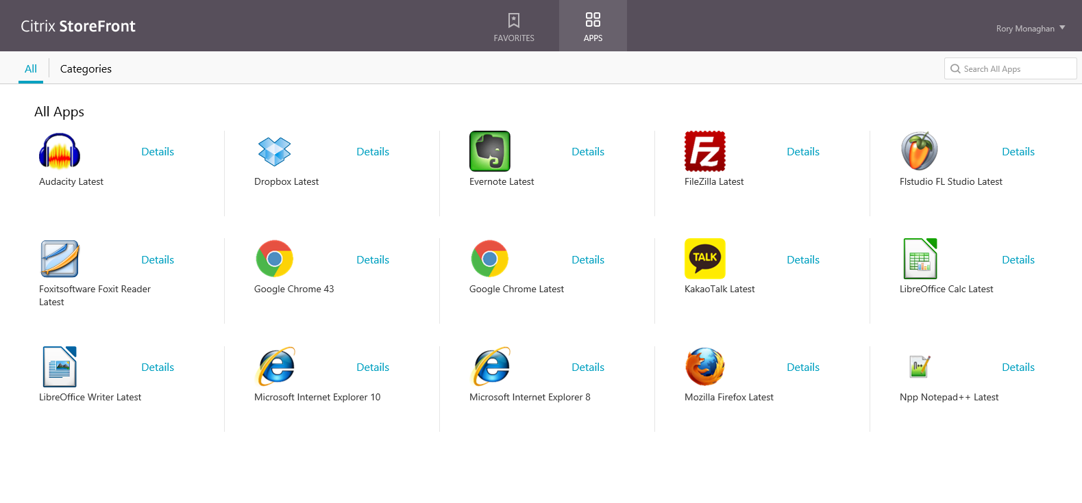Click the 'Dropbox Latest' app name
This screenshot has height=503, width=1082.
click(286, 181)
